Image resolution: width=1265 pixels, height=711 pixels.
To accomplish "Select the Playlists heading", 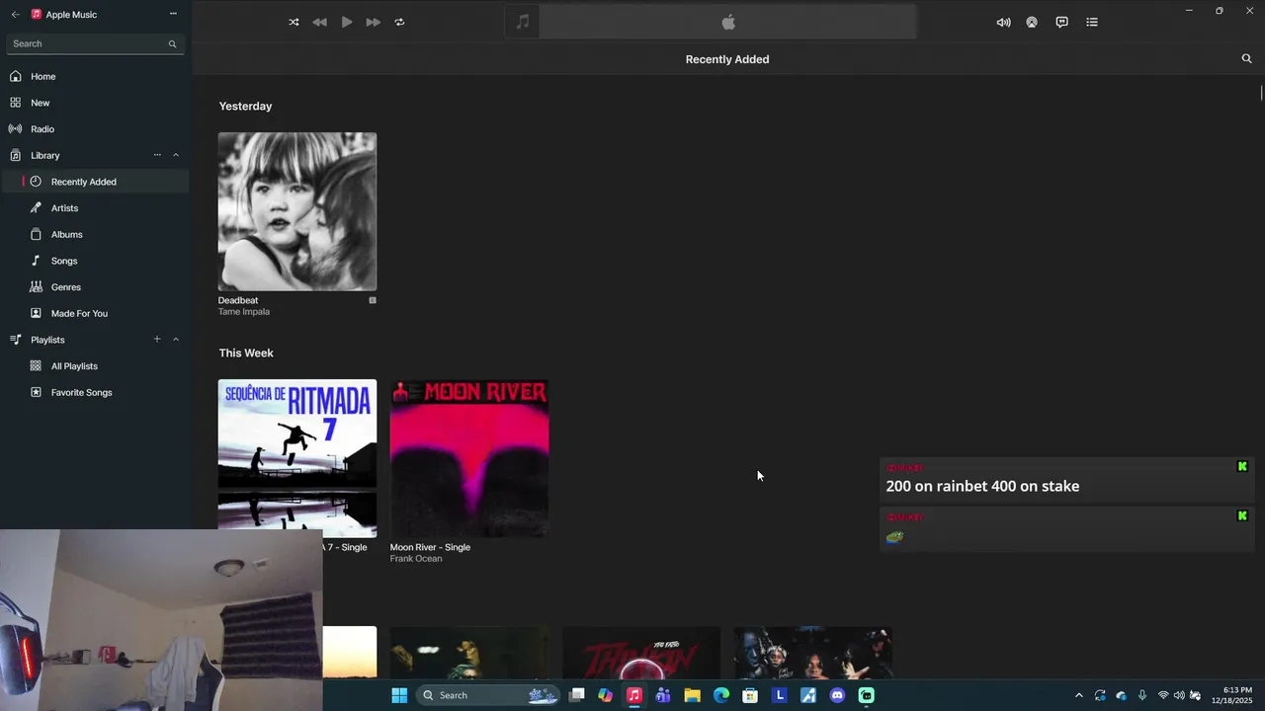I will coord(47,340).
